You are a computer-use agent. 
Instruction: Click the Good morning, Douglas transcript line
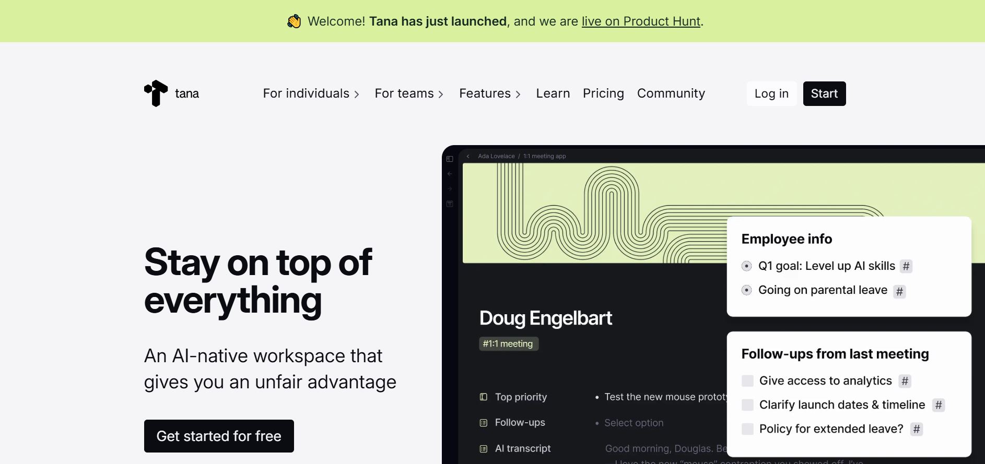pos(666,449)
